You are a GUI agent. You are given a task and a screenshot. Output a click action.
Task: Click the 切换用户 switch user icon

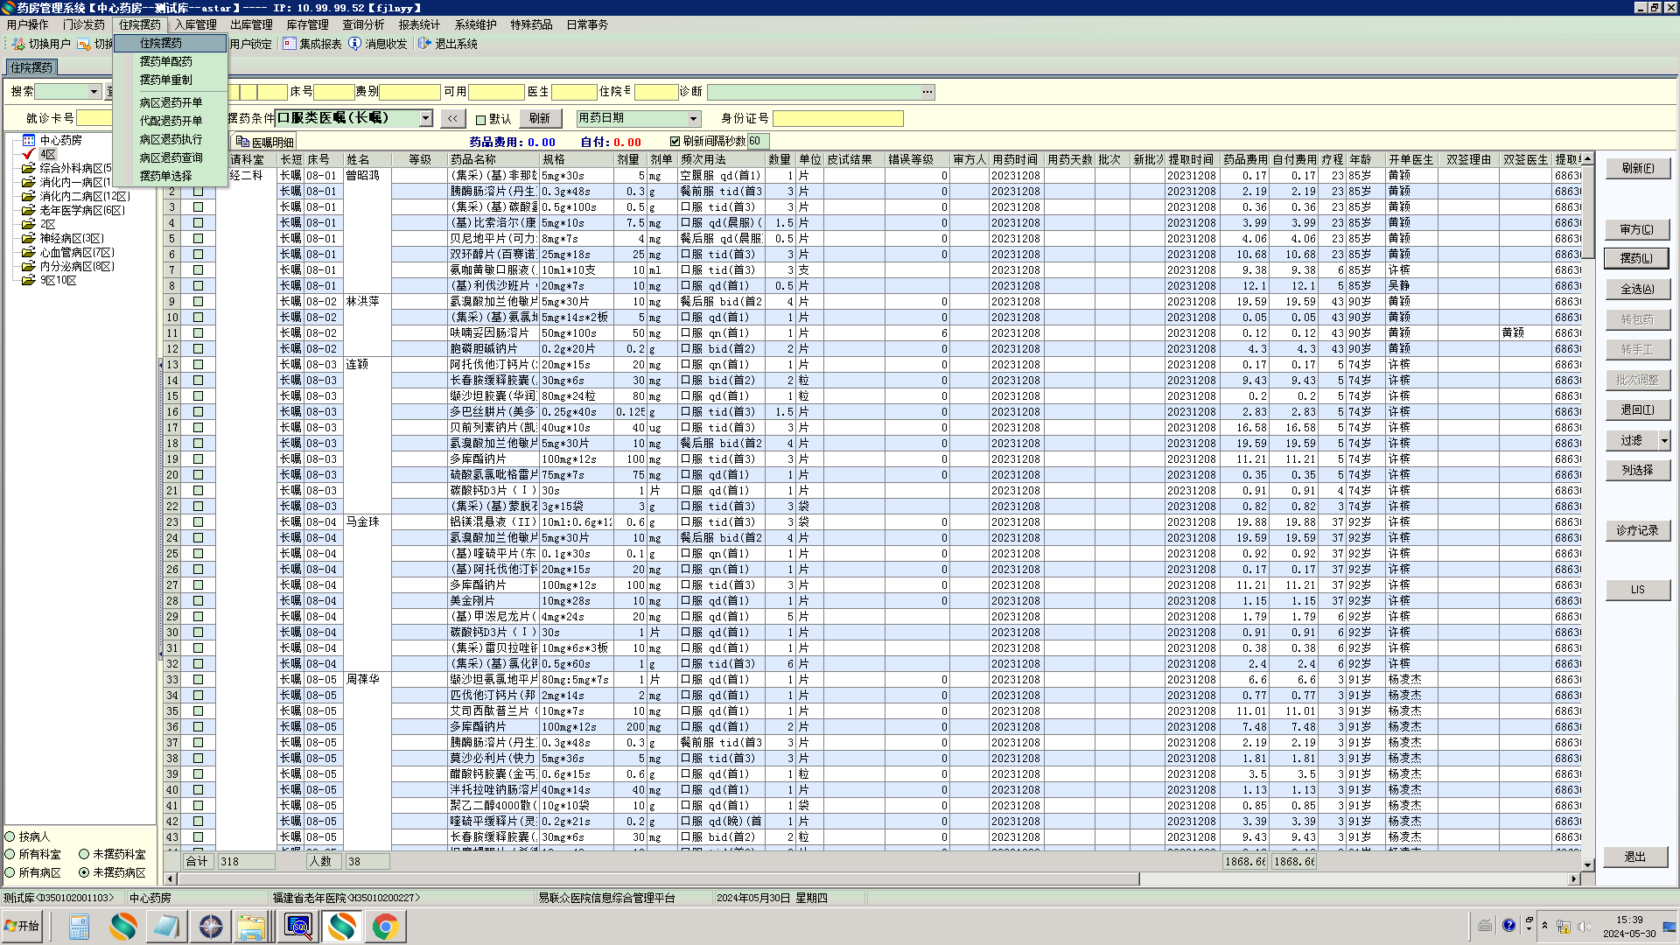(x=17, y=44)
